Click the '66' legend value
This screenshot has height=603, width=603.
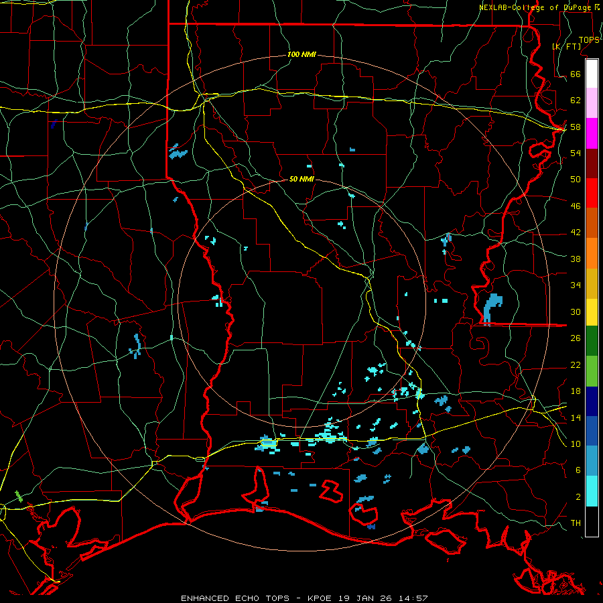[x=576, y=74]
